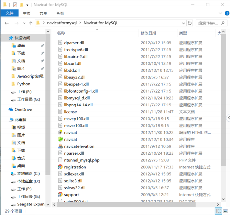This screenshot has height=215, width=230.
Task: Click the new folder icon in title bar
Action: pyautogui.click(x=22, y=5)
